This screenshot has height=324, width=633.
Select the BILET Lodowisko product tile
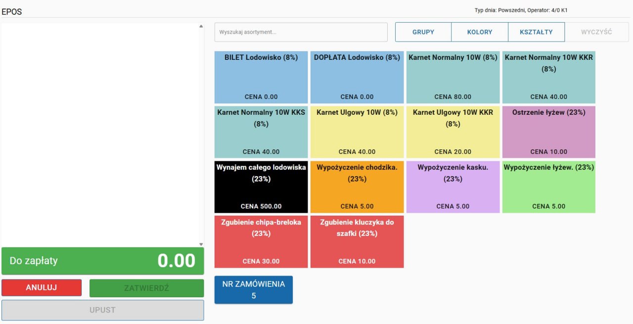pyautogui.click(x=261, y=77)
